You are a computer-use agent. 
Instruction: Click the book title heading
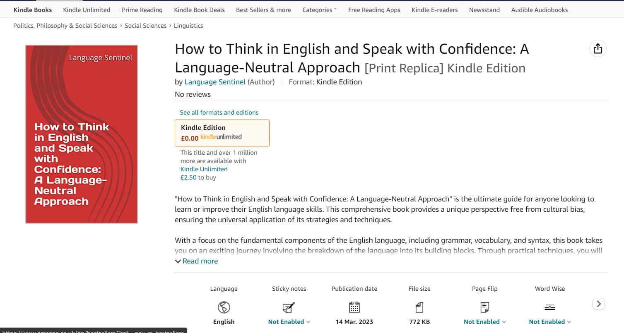coord(352,58)
